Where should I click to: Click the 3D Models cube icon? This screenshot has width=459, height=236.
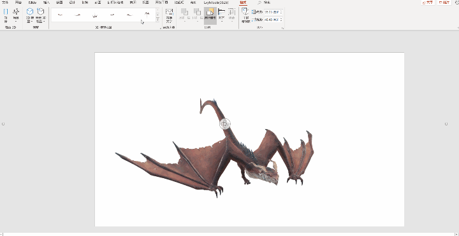click(x=30, y=11)
